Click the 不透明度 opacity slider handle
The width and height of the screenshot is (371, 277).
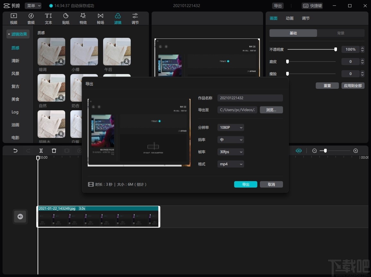tap(336, 49)
